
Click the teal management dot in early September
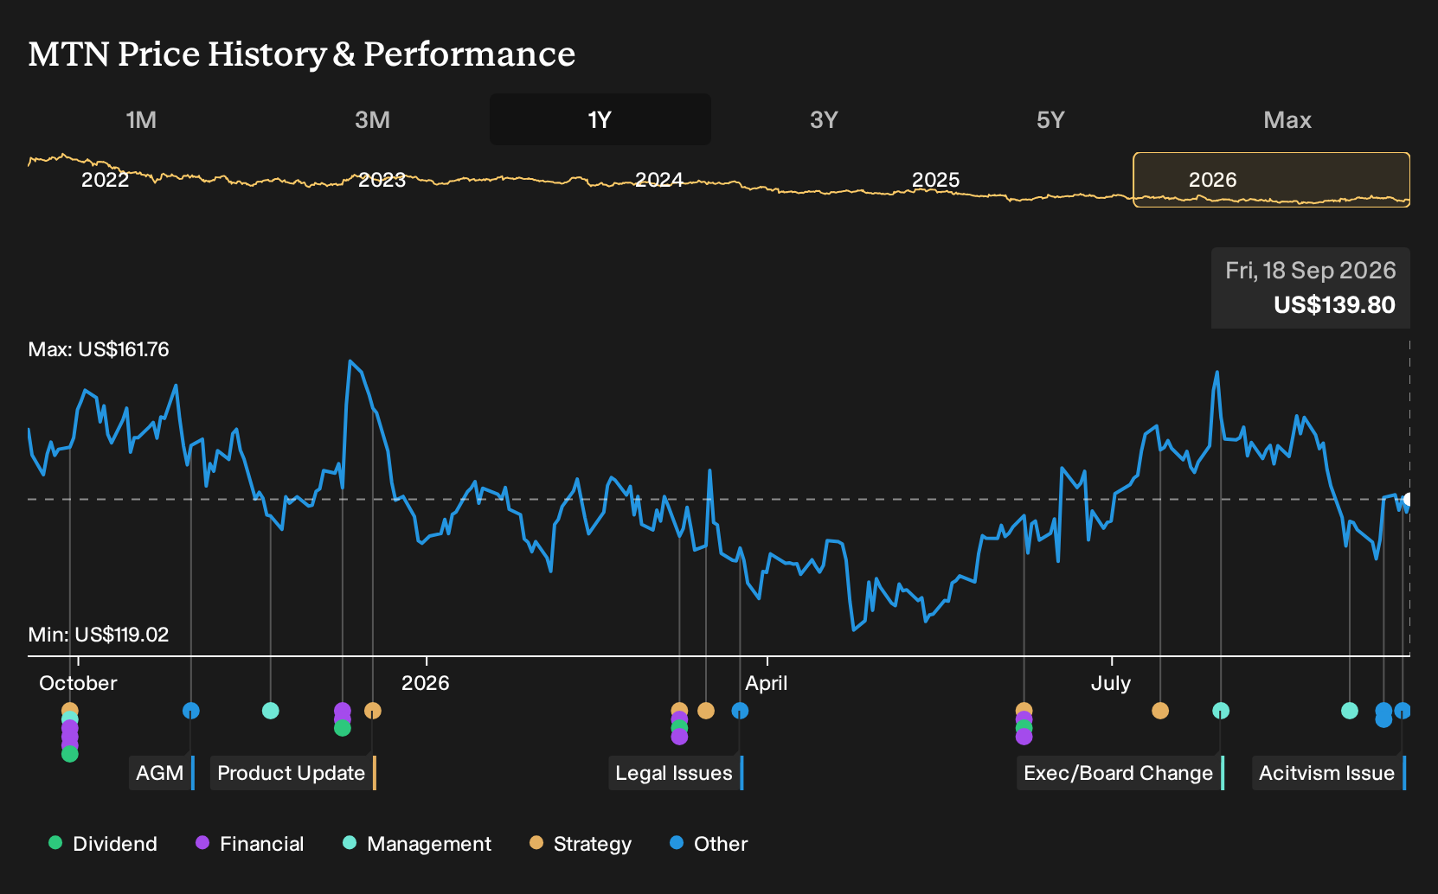tap(1350, 711)
